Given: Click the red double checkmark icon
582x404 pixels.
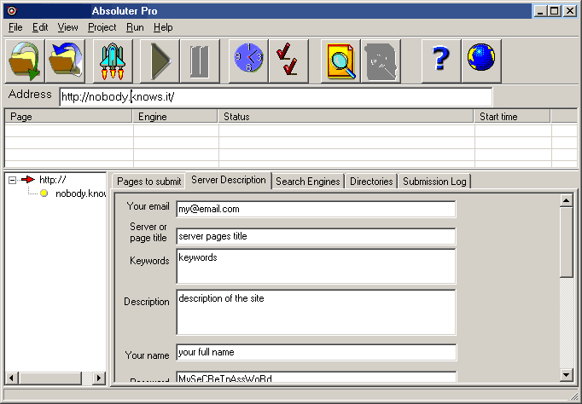Looking at the screenshot, I should coord(288,61).
